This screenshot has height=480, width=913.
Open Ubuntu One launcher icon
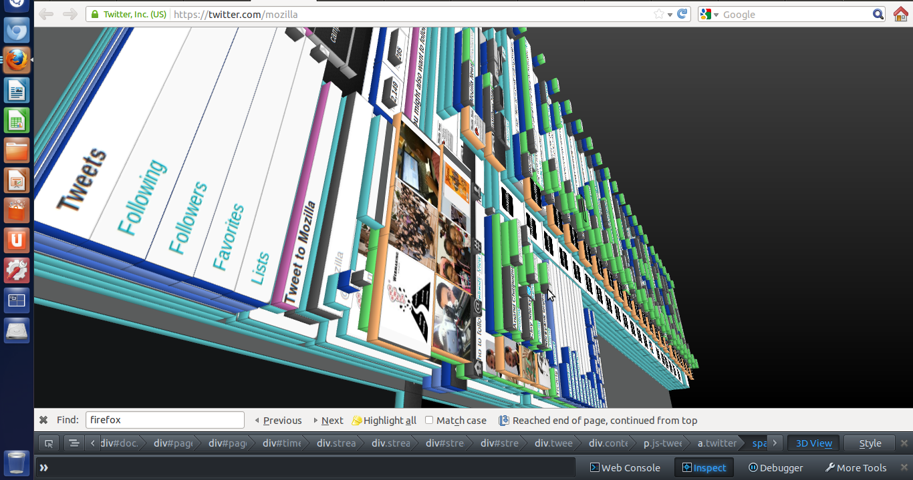17,241
